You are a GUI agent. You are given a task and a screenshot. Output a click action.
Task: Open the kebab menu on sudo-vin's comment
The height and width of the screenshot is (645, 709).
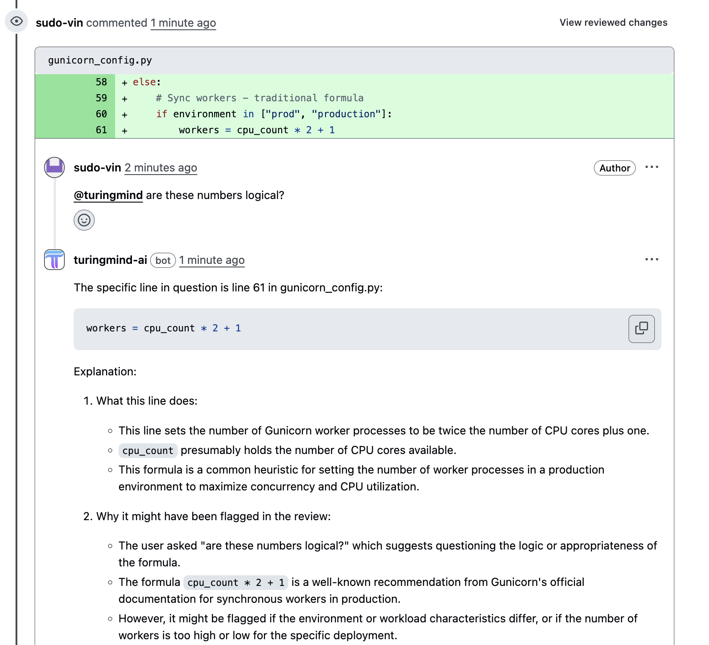(x=651, y=167)
